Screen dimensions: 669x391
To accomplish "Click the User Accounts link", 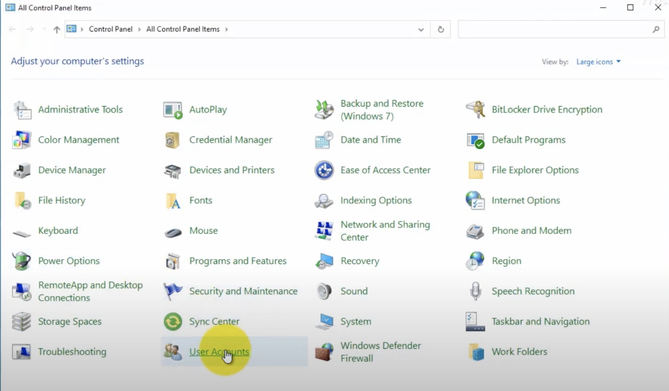I will click(x=219, y=352).
